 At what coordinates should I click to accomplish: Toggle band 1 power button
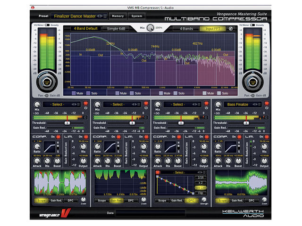(x=86, y=104)
